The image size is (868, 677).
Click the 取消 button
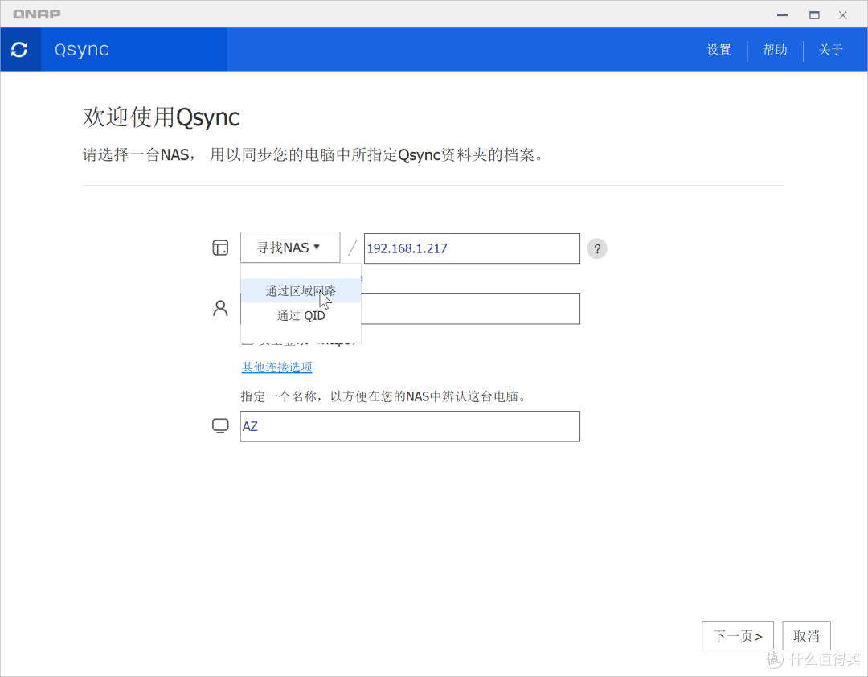806,635
